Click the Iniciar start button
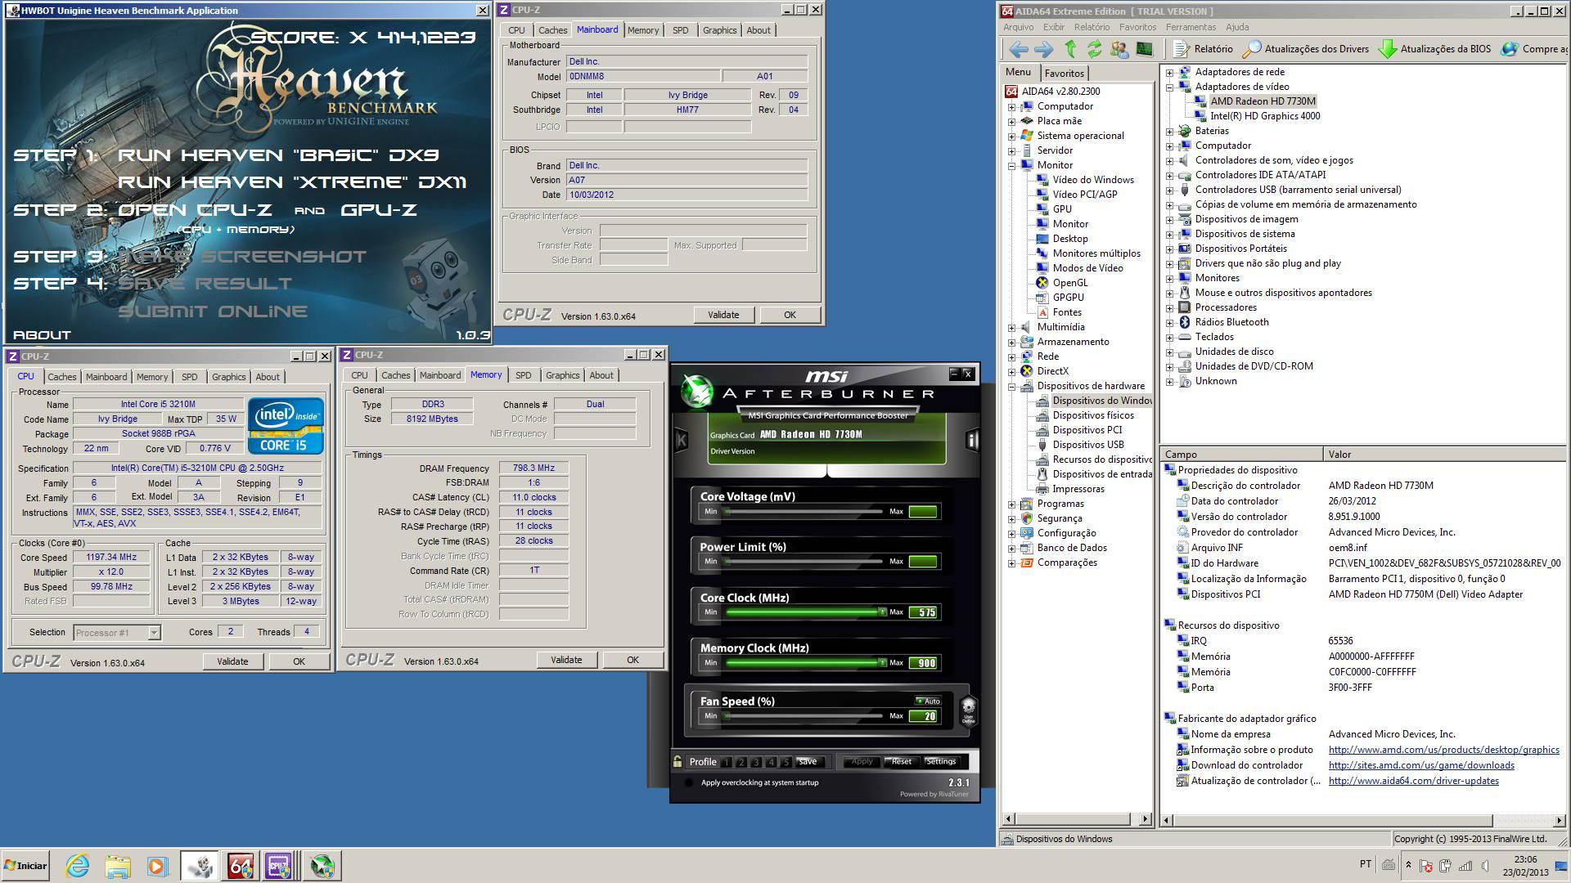 coord(25,866)
